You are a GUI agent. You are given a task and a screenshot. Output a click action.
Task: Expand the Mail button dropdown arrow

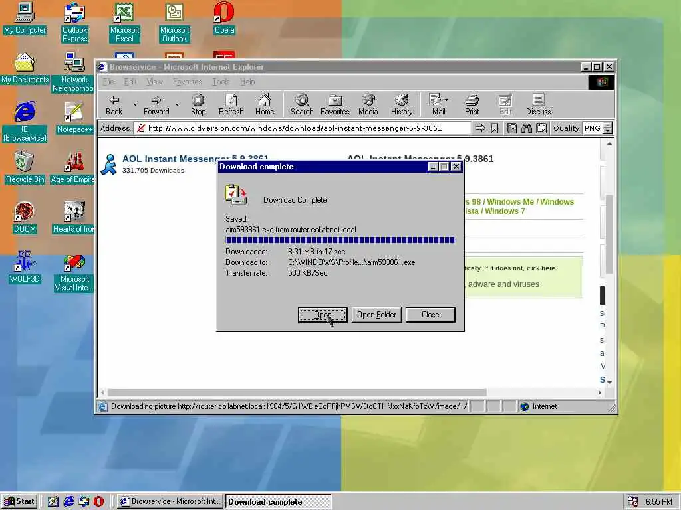[446, 100]
